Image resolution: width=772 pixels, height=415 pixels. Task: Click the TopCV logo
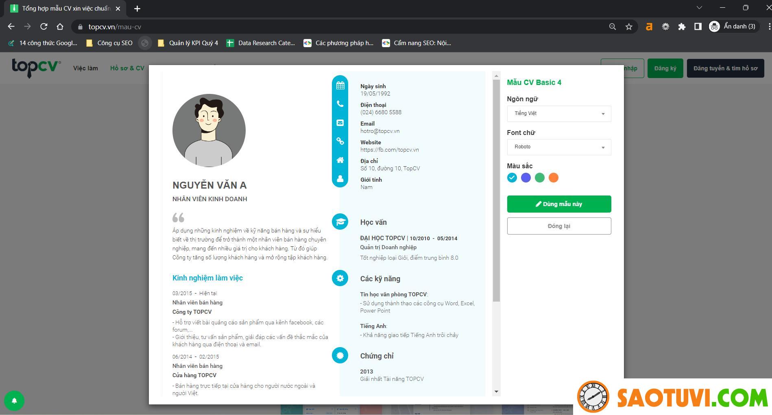[36, 68]
